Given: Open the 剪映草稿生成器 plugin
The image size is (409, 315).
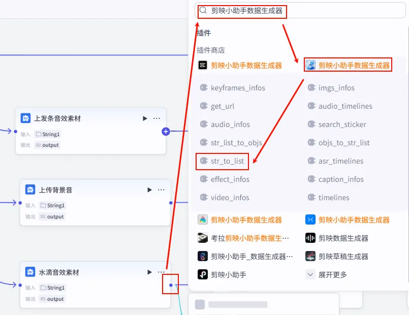Looking at the screenshot, I should pyautogui.click(x=337, y=257).
